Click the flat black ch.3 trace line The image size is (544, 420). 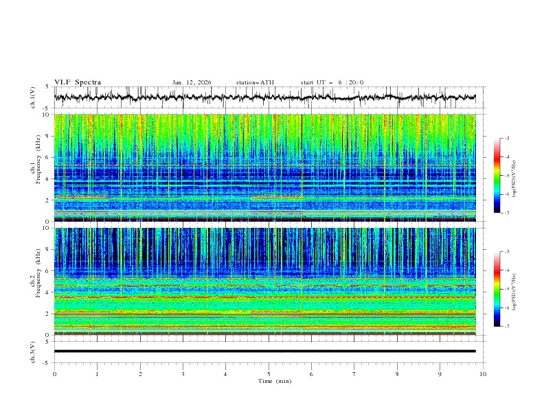[268, 351]
